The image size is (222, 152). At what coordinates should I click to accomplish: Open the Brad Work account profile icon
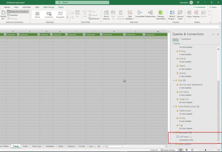pos(191,3)
